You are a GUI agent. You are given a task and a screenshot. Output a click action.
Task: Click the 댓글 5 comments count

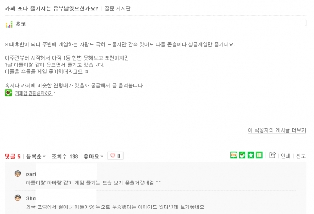13,156
